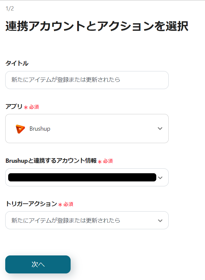
Task: Click the アプリ field label
Action: [14, 107]
